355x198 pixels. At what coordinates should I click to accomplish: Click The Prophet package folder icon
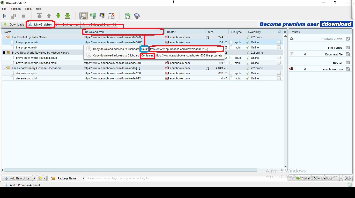8,37
